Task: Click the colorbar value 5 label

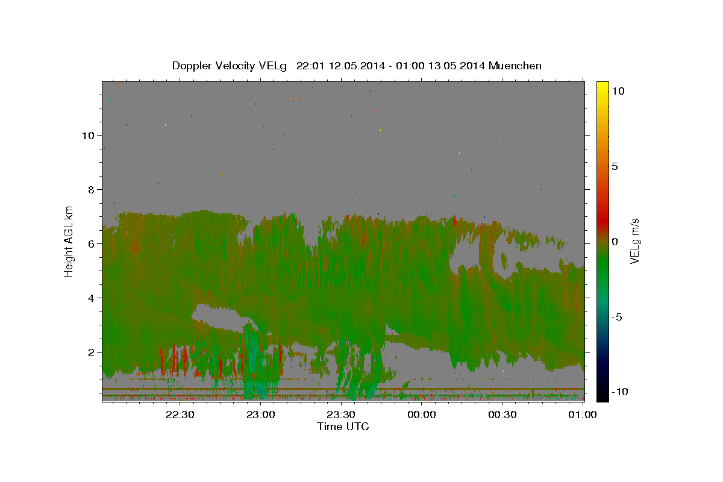Action: click(615, 166)
